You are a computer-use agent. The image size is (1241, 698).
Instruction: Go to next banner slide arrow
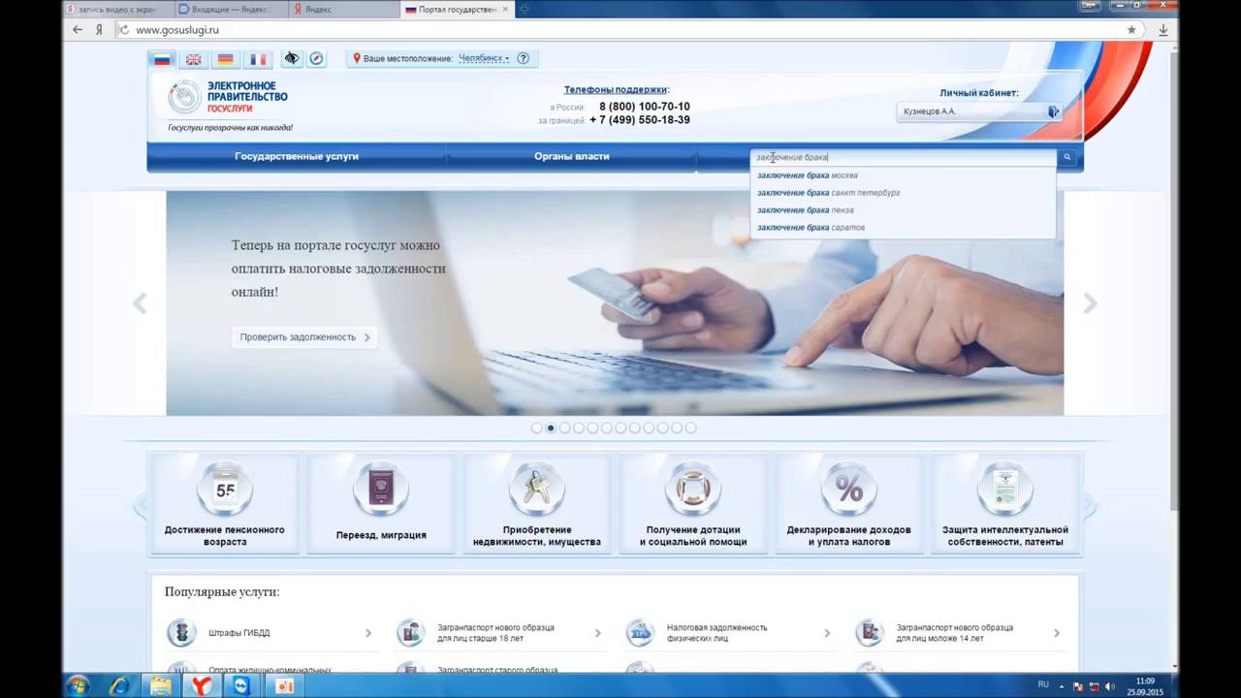coord(1090,303)
